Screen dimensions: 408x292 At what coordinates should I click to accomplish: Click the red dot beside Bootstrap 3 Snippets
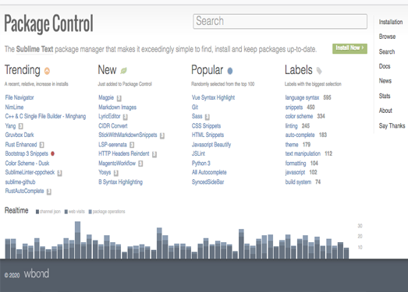click(x=52, y=153)
